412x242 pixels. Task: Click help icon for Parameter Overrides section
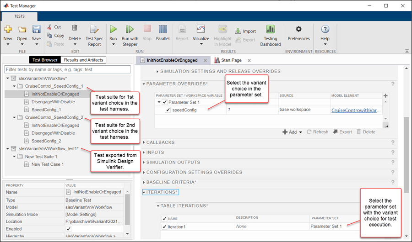coord(393,84)
